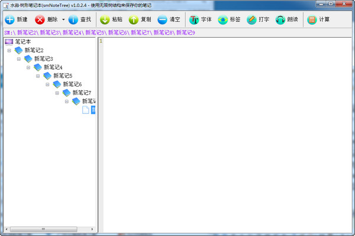Image resolution: width=355 pixels, height=236 pixels.
Task: Click the 清空 (Clear) toolbar icon
Action: pyautogui.click(x=162, y=19)
